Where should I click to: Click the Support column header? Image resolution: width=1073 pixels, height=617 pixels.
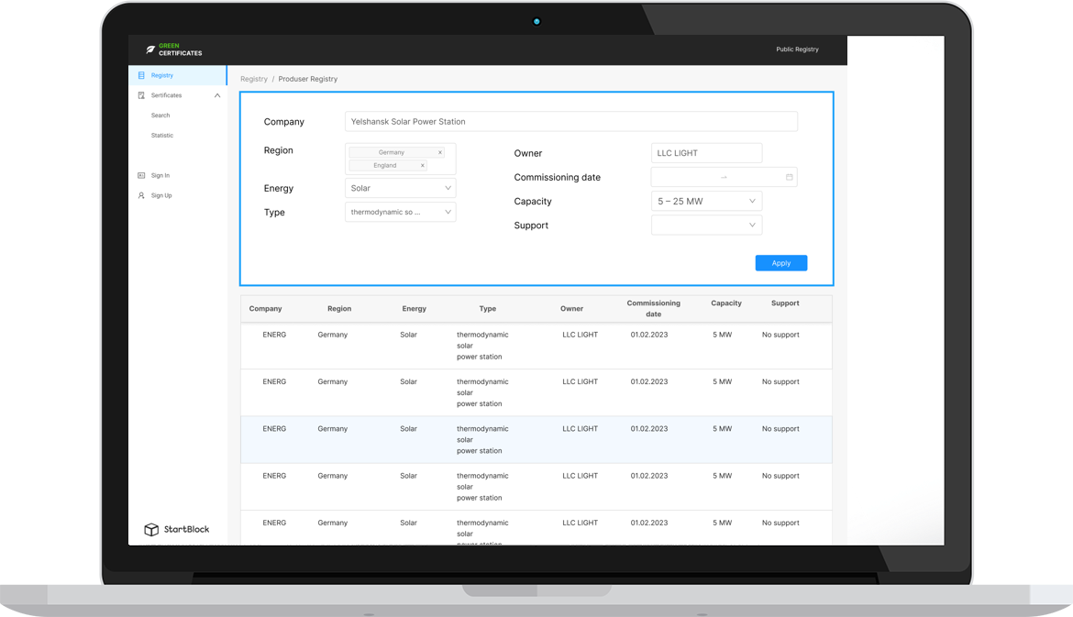coord(785,303)
